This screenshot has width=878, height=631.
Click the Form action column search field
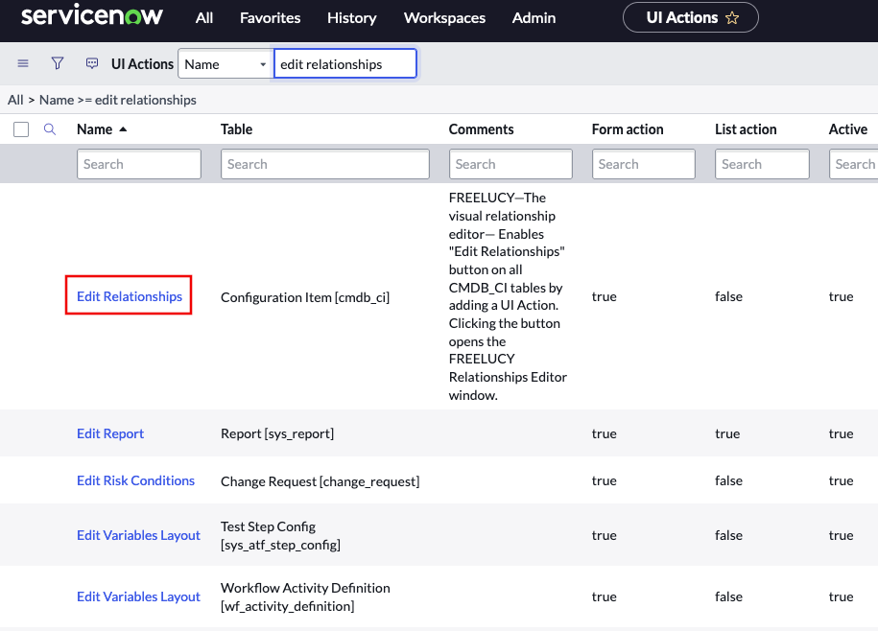coord(643,164)
